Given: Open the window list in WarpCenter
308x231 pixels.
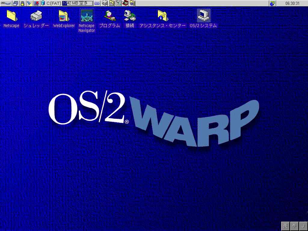Looking at the screenshot, I should pos(16,3).
